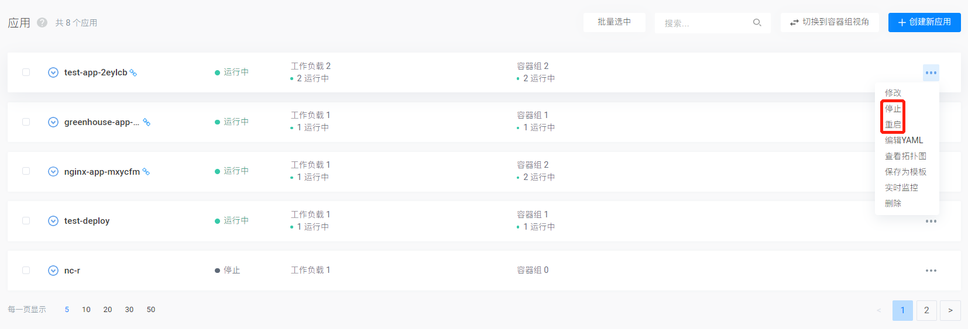Click the 搜索 input field
This screenshot has height=329, width=968.
705,23
